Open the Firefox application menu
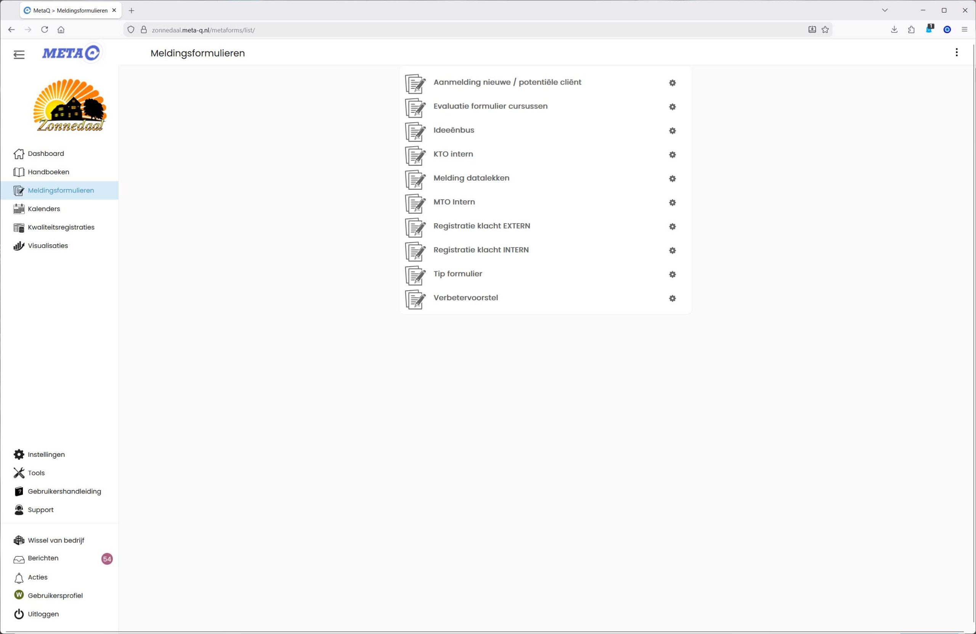The width and height of the screenshot is (976, 634). [x=964, y=29]
